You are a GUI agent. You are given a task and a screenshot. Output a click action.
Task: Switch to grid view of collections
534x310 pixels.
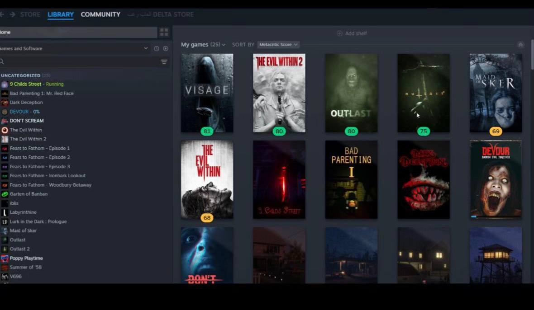[164, 32]
